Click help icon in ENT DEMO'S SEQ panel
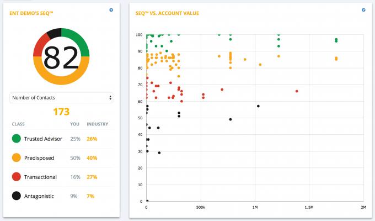This screenshot has width=375, height=221. click(x=111, y=10)
